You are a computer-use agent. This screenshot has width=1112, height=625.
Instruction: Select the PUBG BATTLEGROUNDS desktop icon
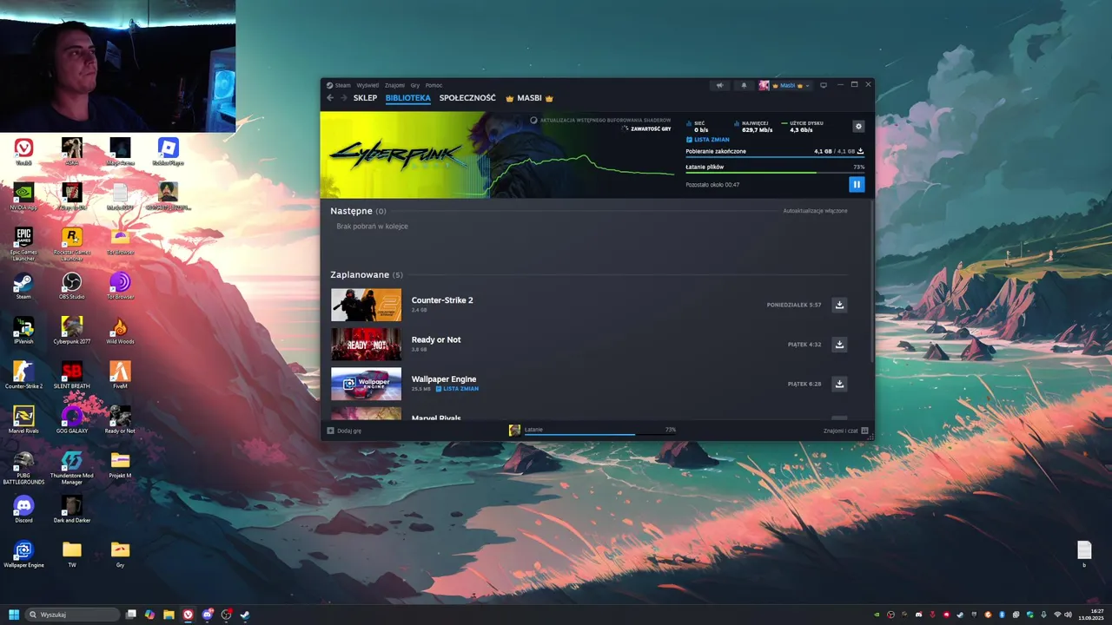[x=23, y=467]
